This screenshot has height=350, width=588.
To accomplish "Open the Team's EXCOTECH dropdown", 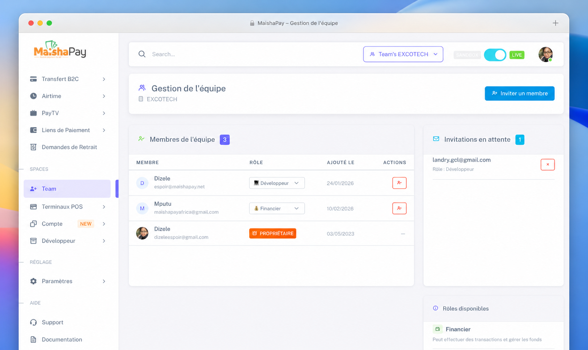I will (x=403, y=54).
